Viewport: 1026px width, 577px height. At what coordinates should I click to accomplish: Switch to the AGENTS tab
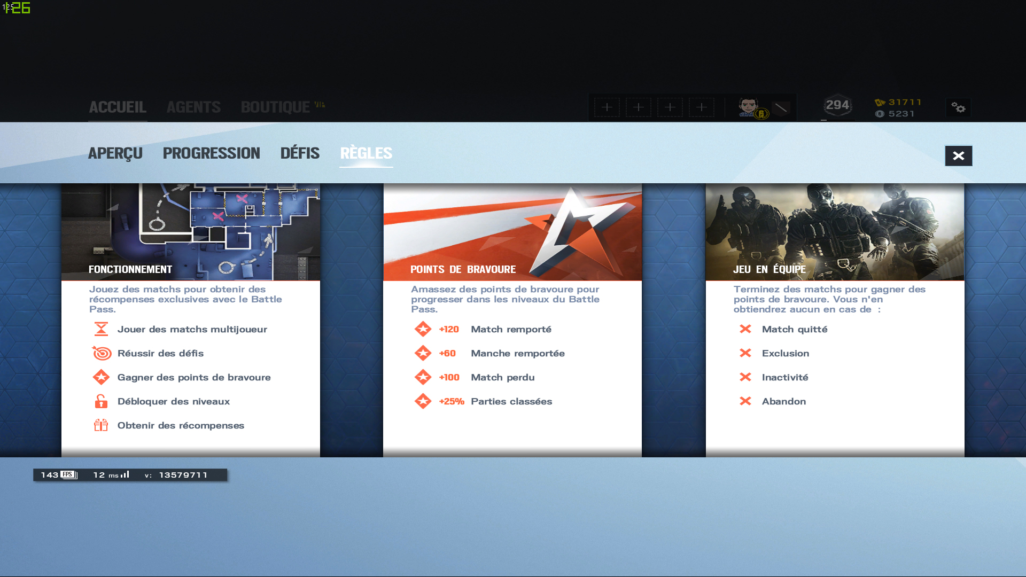(x=193, y=107)
